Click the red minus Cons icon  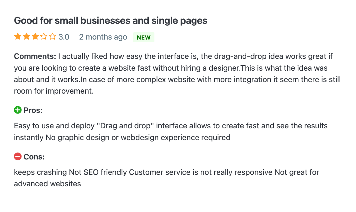tap(18, 157)
